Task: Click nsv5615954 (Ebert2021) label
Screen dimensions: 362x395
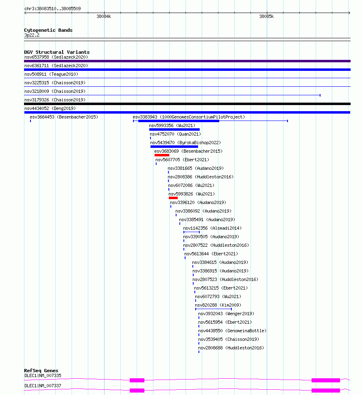Action: 225,323
